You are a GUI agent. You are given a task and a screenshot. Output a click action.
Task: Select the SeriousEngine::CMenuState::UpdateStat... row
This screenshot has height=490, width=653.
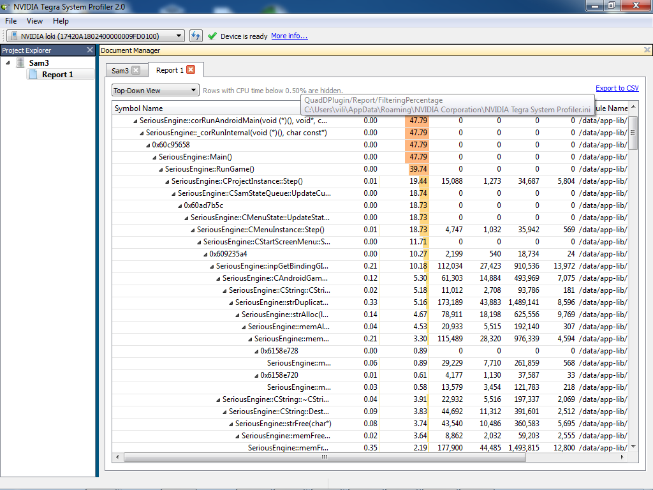370,218
